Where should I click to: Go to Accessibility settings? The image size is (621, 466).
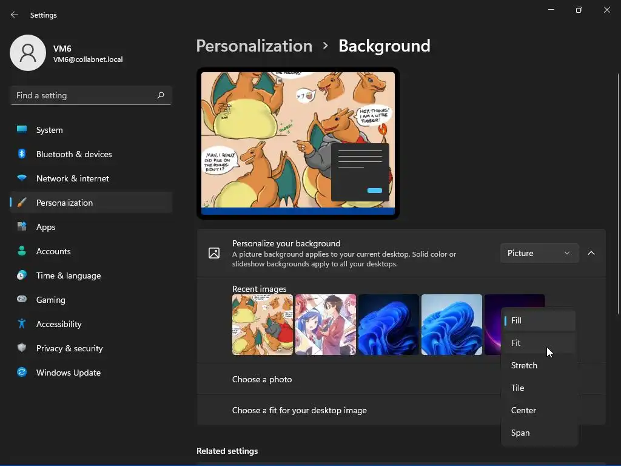tap(91, 324)
